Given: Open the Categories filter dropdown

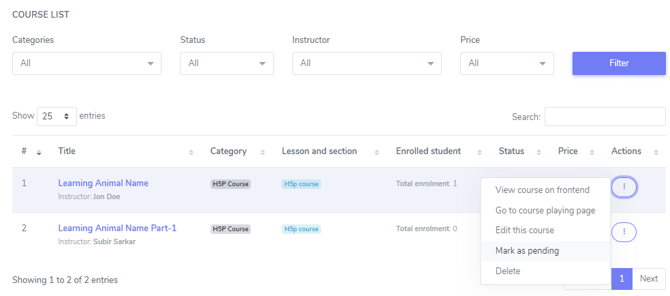Looking at the screenshot, I should [87, 63].
